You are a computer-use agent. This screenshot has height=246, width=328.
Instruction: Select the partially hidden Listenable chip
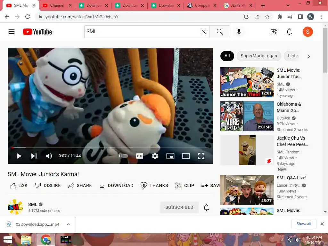tap(293, 56)
